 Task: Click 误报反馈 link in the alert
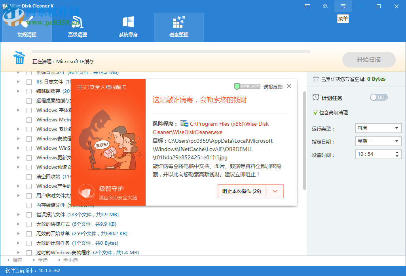point(273,87)
